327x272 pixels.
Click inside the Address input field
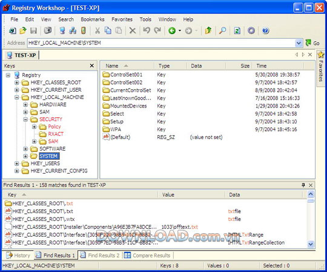click(x=161, y=43)
